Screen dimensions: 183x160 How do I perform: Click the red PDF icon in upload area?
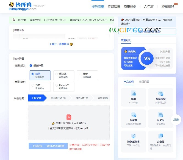tap(69, 117)
